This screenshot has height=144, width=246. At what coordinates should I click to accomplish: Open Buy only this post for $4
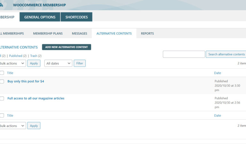click(x=26, y=81)
